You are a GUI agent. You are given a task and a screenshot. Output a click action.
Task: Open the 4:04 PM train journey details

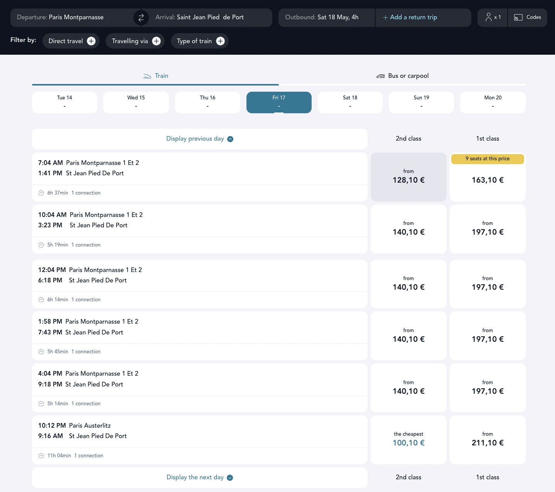200,388
